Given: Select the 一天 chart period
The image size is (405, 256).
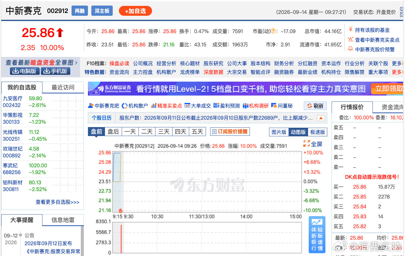Looking at the screenshot, I should click(130, 132).
